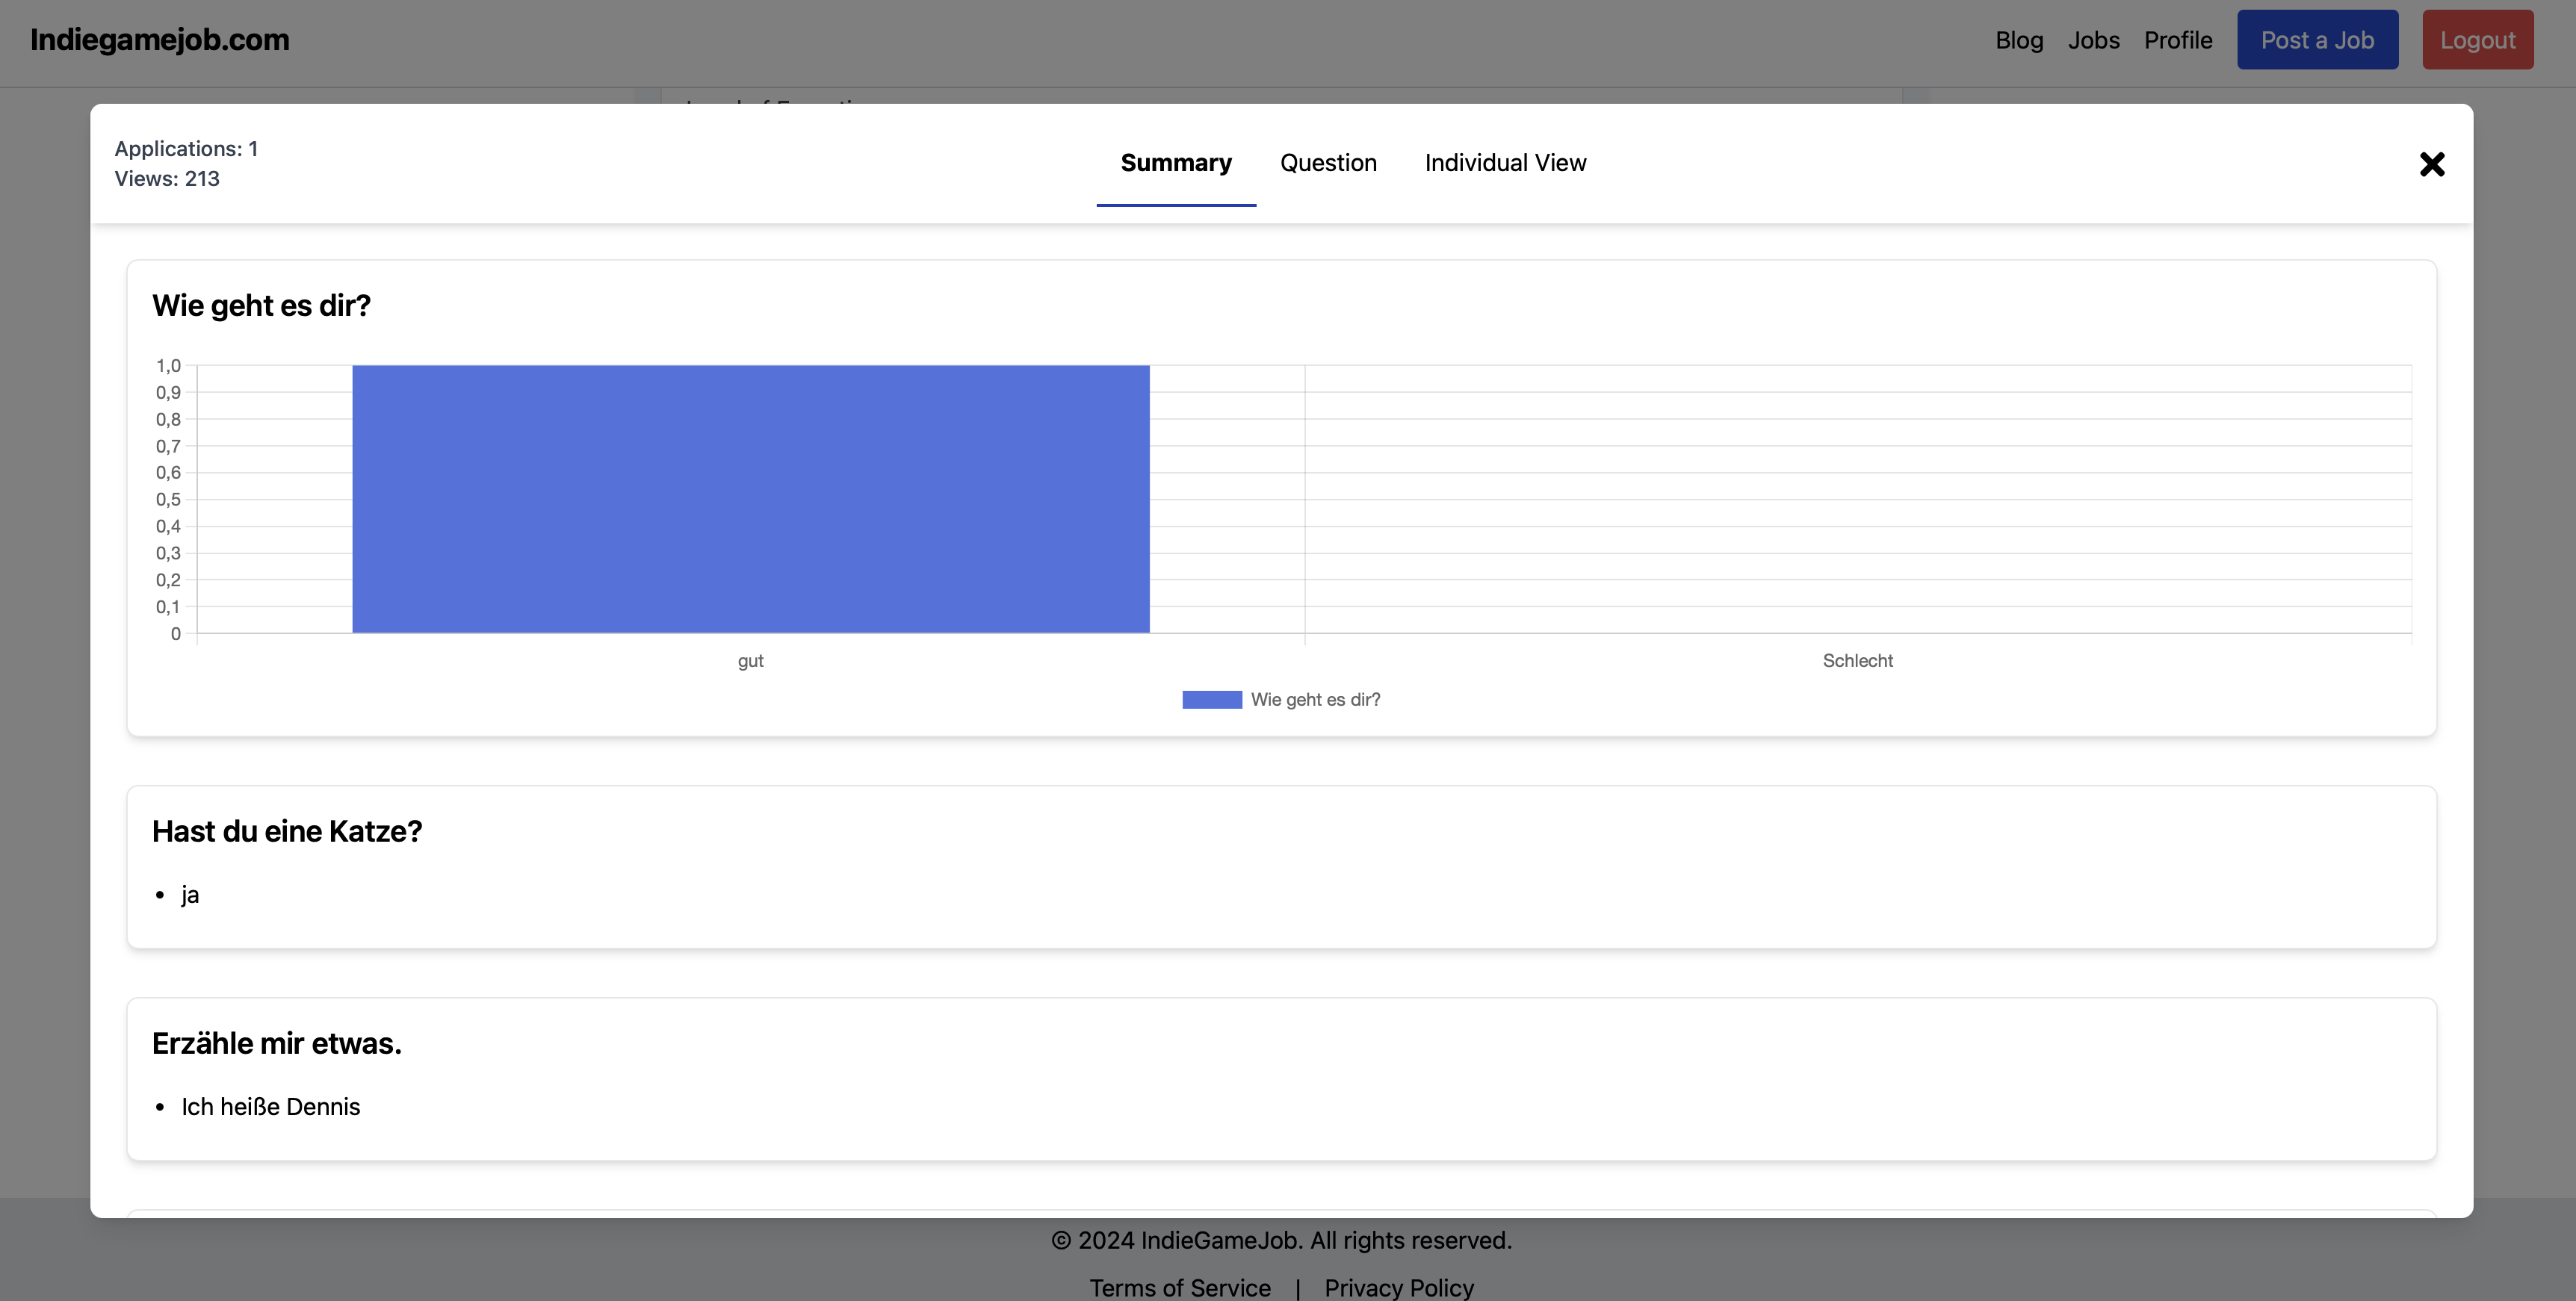The height and width of the screenshot is (1301, 2576).
Task: Click the 'ja' answer item
Action: (190, 895)
